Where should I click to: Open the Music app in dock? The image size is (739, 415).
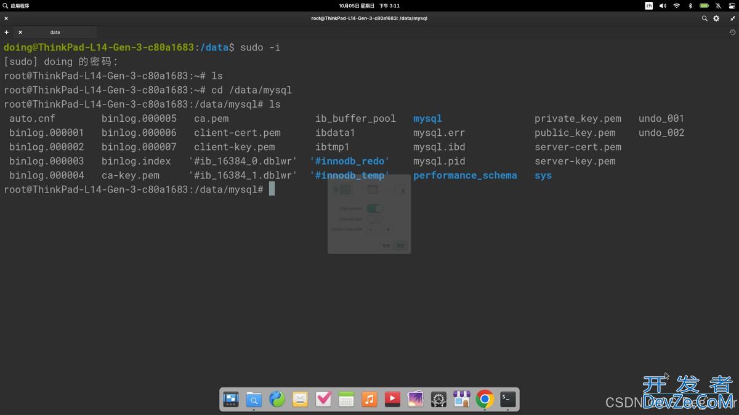pyautogui.click(x=369, y=400)
